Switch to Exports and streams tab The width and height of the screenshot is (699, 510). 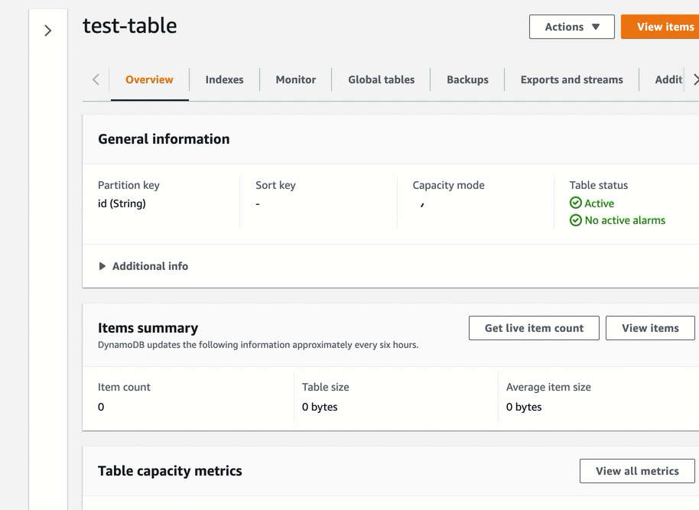[571, 80]
